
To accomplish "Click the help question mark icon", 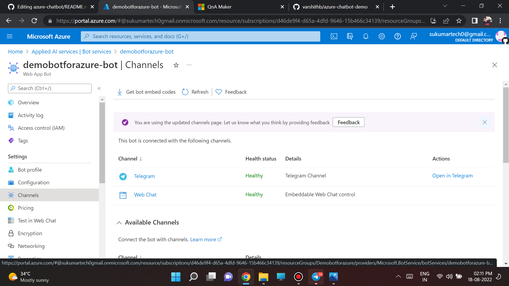I will tap(397, 37).
